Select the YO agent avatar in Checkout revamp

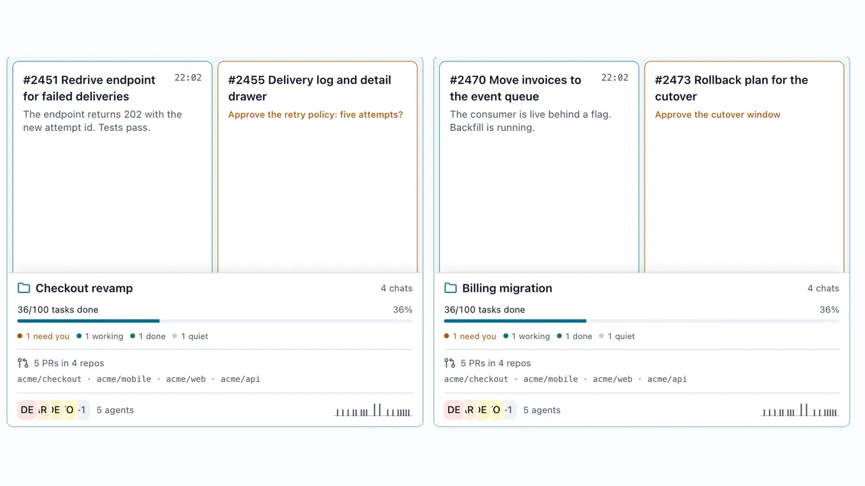click(x=69, y=410)
